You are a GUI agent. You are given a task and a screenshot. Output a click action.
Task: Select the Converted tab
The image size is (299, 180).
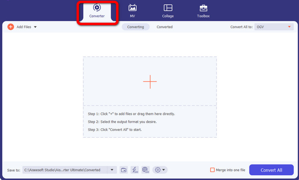164,27
